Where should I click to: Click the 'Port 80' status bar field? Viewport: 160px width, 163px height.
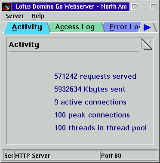(129, 155)
